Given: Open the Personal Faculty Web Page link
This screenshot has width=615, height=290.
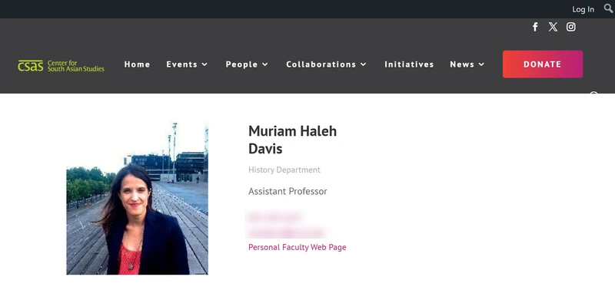Looking at the screenshot, I should click(298, 247).
